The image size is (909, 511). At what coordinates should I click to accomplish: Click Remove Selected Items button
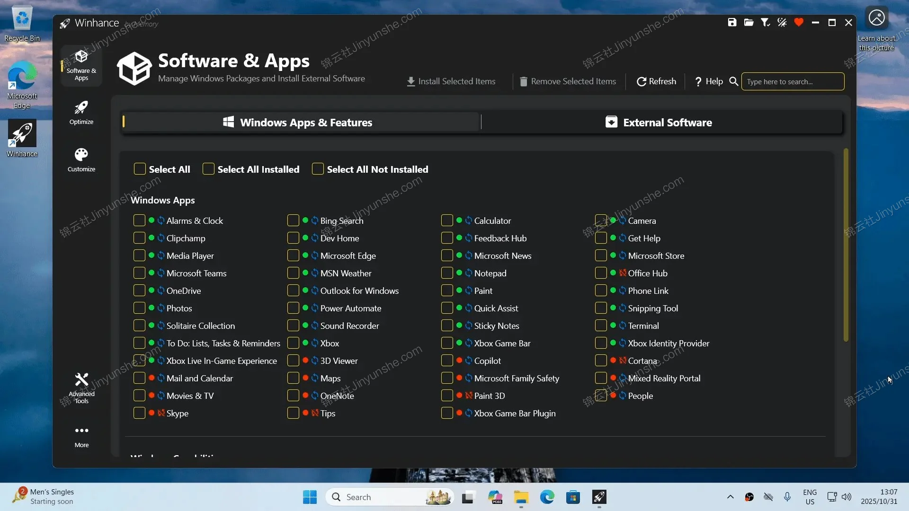point(568,81)
